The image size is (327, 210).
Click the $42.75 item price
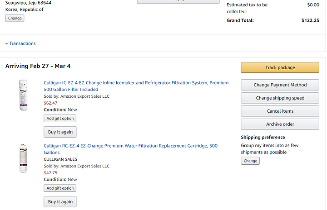50,173
